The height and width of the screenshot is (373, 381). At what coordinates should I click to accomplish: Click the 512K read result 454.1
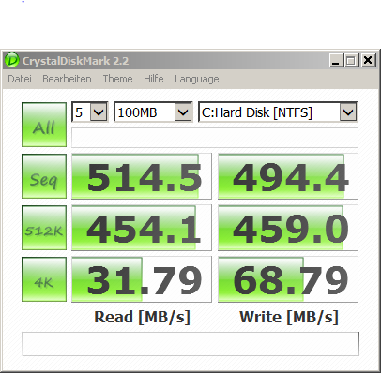142,228
